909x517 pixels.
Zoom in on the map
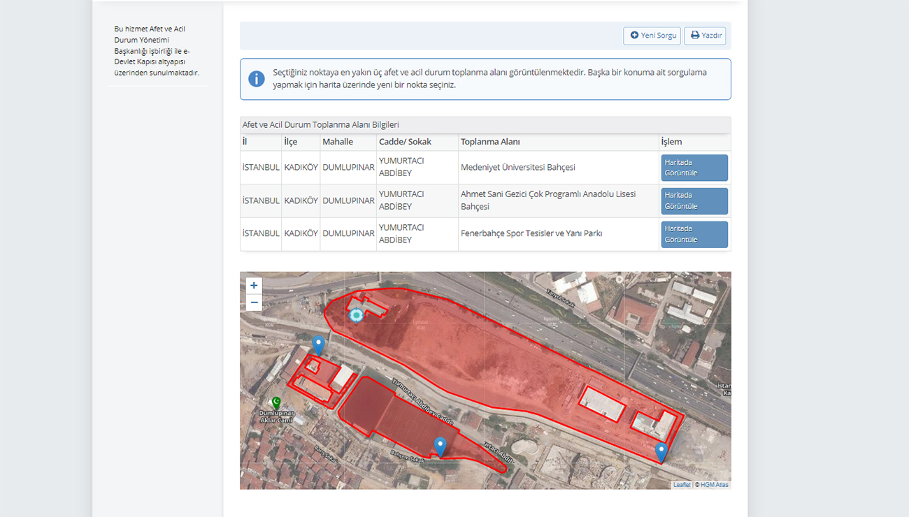(x=254, y=286)
